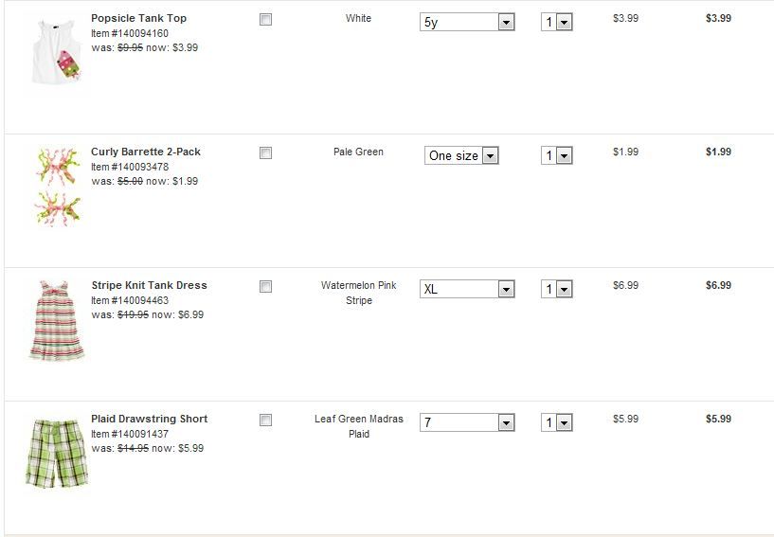Change quantity for Popsicle Tank Top
Screen dimensions: 774x537
557,22
